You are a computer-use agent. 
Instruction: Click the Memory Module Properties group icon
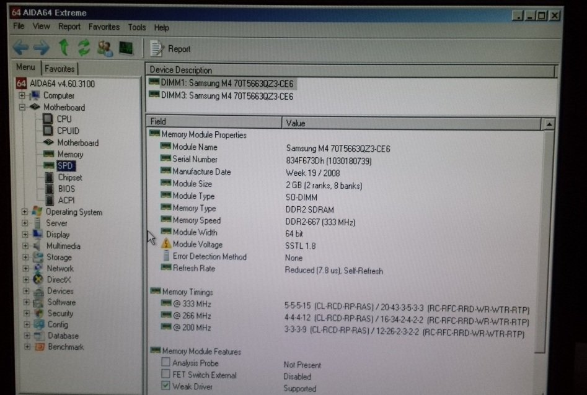[x=154, y=134]
